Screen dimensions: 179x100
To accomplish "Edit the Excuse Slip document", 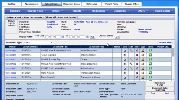I will tap(131, 59).
